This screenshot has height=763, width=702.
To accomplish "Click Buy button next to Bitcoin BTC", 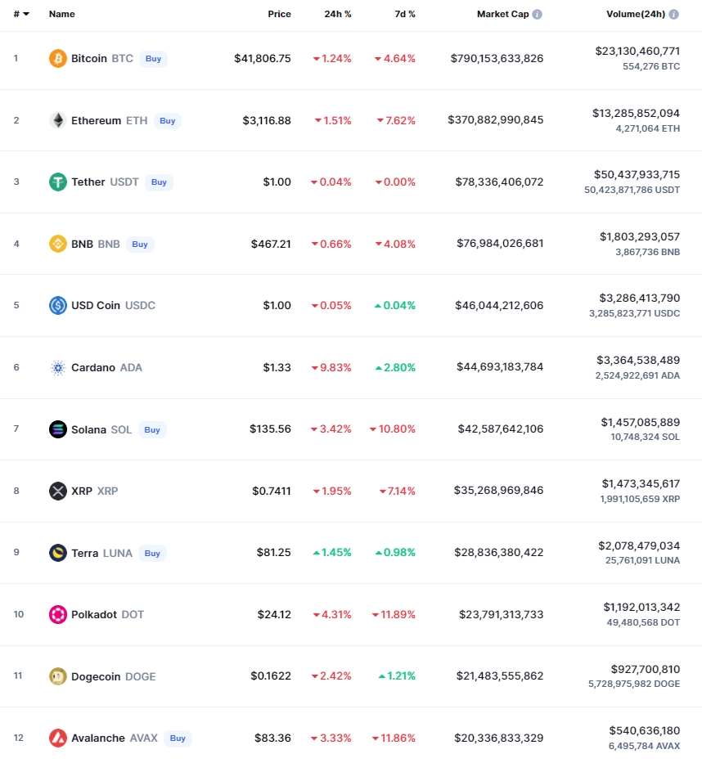I will pyautogui.click(x=153, y=58).
